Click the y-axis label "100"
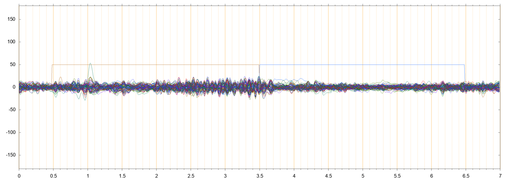The height and width of the screenshot is (182, 509). (x=12, y=42)
